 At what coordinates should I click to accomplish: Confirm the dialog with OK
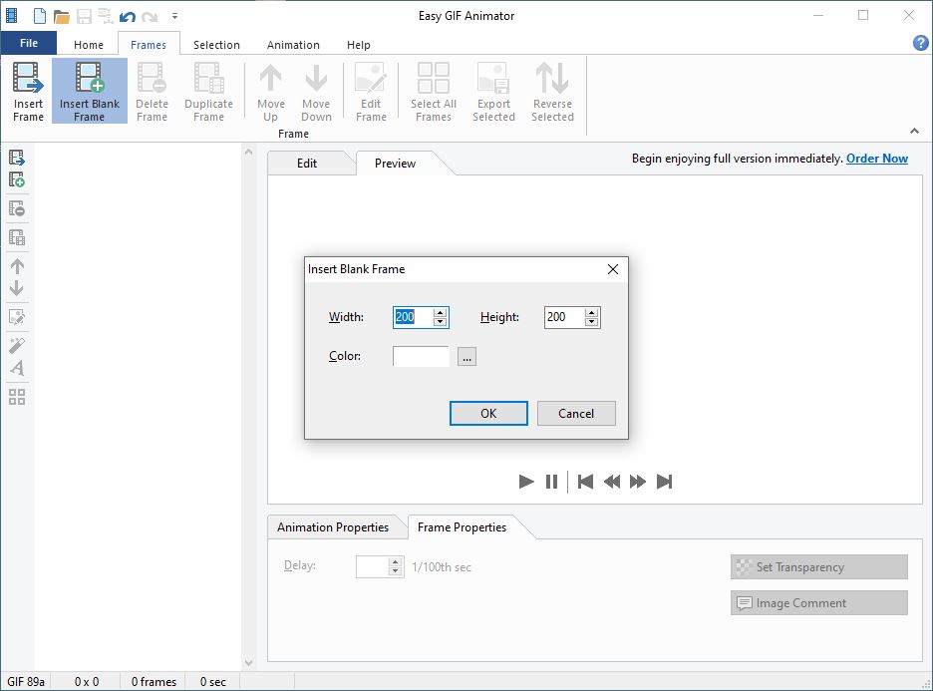pos(488,413)
